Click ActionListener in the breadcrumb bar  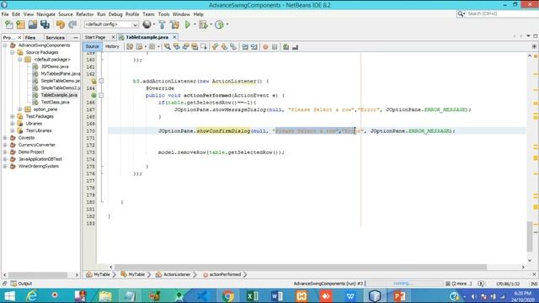click(x=173, y=274)
